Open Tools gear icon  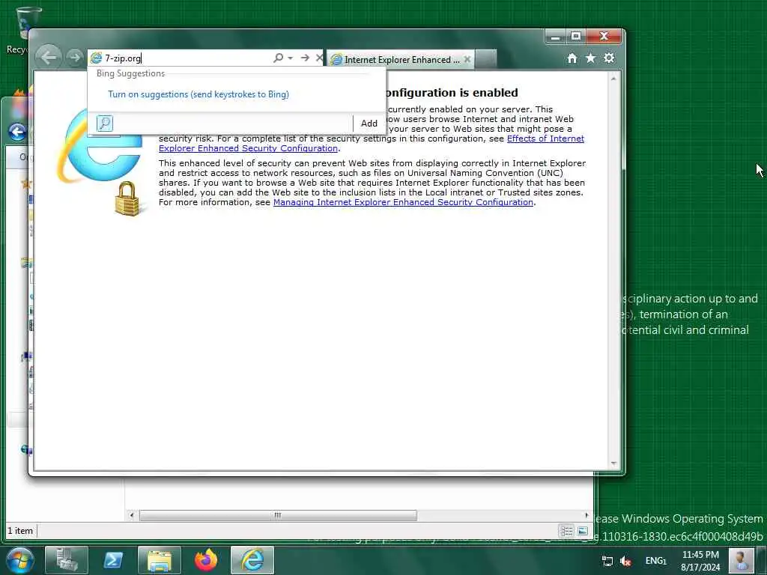click(x=609, y=58)
